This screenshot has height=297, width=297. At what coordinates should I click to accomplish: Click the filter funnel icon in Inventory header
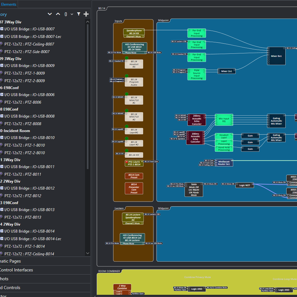tap(79, 14)
